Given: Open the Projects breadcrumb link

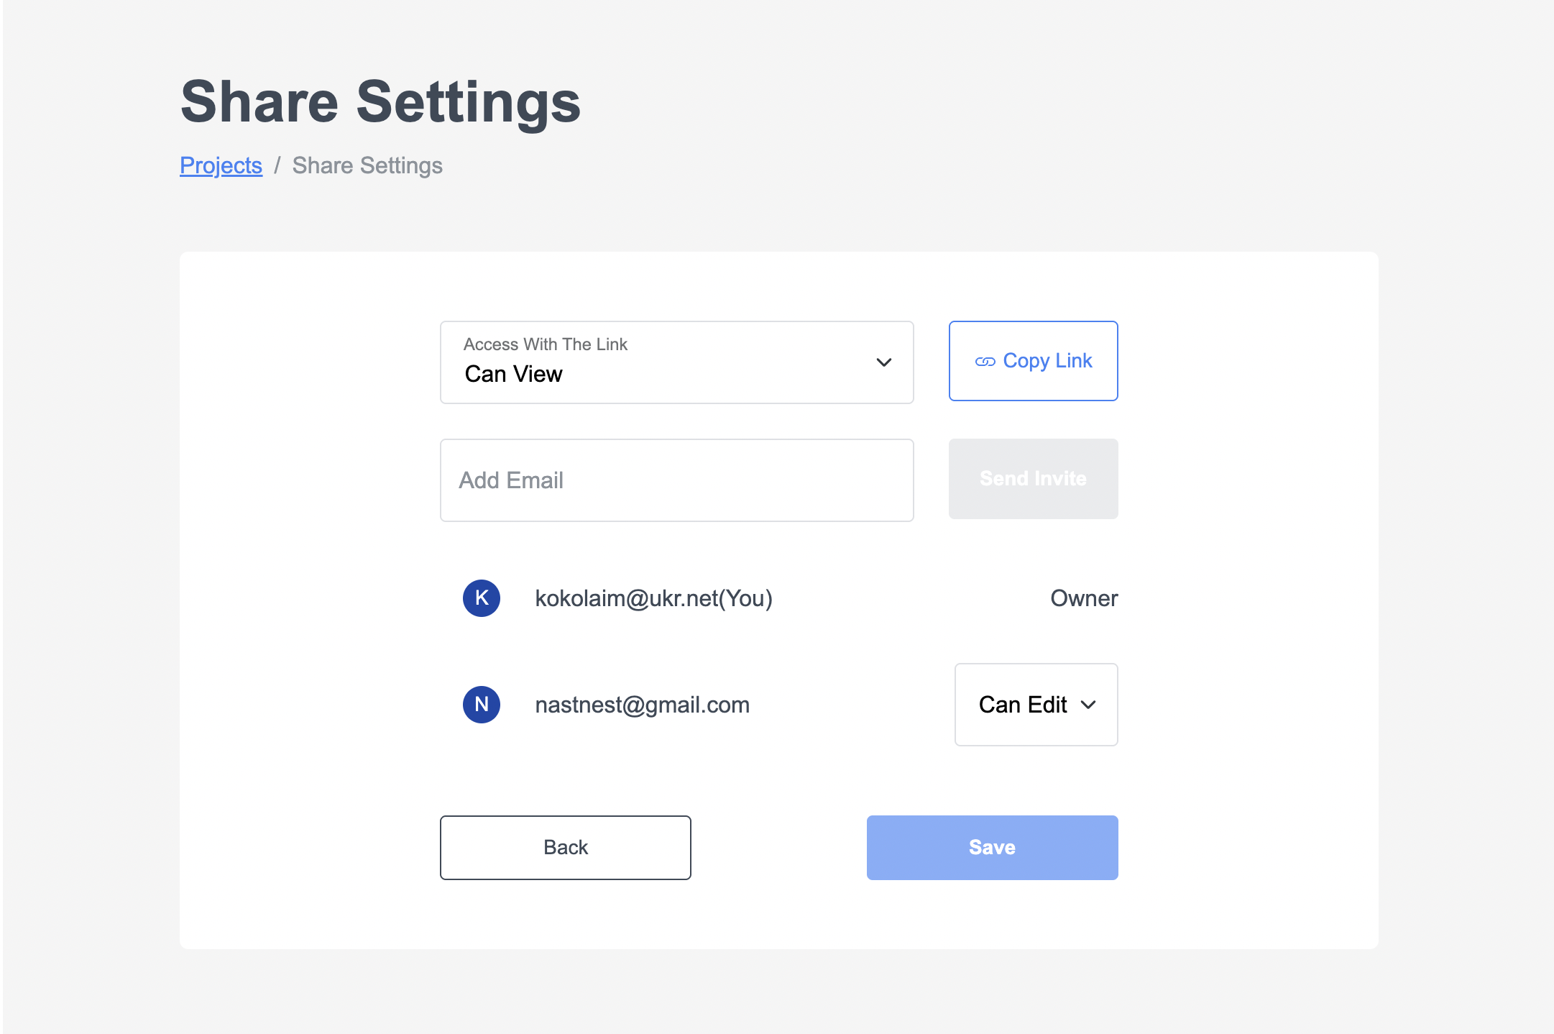Looking at the screenshot, I should pos(221,165).
